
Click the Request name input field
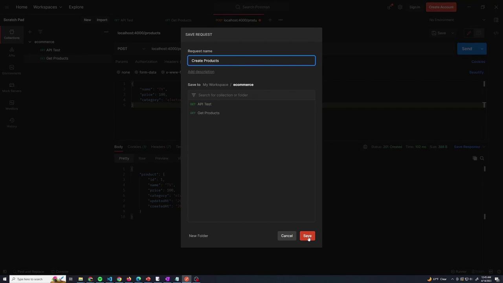[251, 61]
